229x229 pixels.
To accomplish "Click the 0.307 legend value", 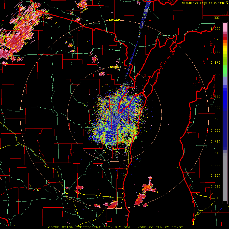I will click(x=216, y=176).
